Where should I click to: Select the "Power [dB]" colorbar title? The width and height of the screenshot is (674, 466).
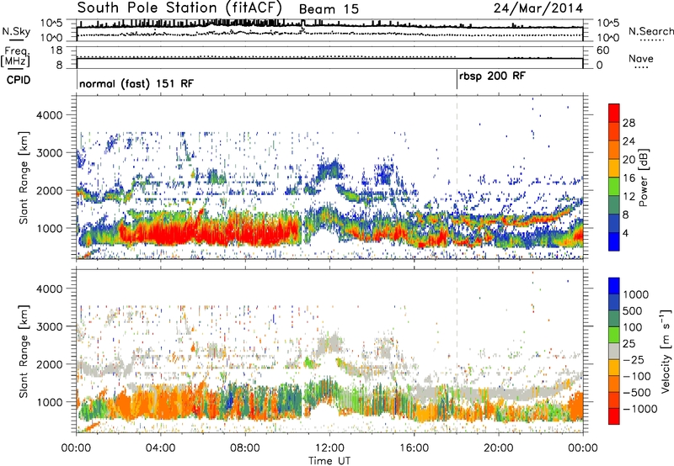point(644,177)
